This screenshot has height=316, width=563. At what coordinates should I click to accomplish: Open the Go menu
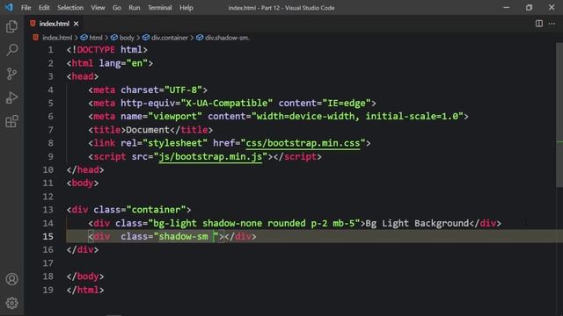click(x=117, y=8)
